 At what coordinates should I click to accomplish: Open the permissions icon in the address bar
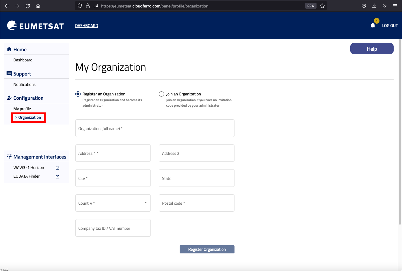(96, 6)
